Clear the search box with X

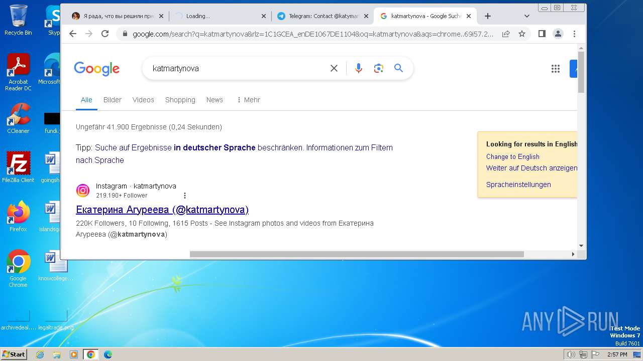(x=334, y=68)
